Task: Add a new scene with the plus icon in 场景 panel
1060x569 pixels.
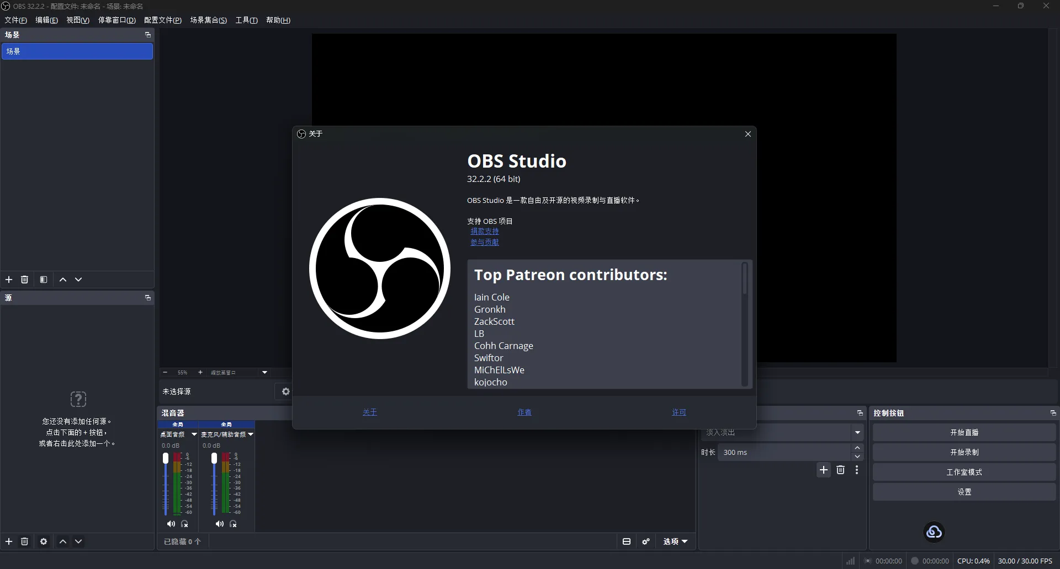Action: (x=9, y=280)
